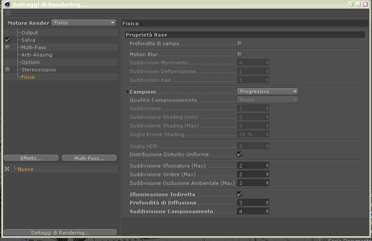
Task: Open the Campioni Progressivo dropdown
Action: tap(268, 91)
